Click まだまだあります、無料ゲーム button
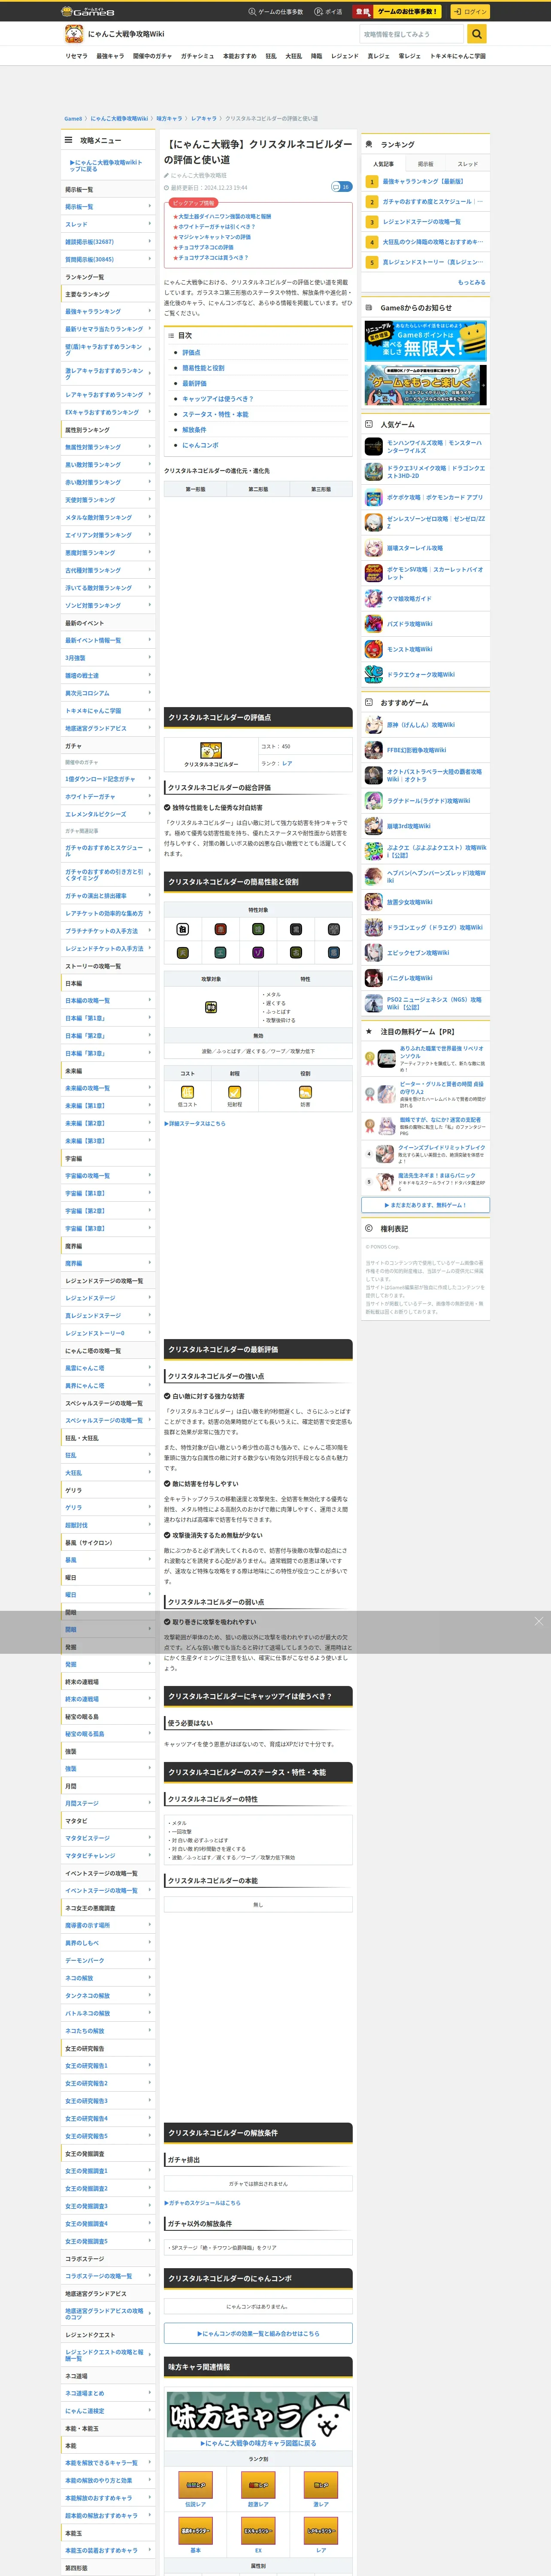 (426, 1205)
